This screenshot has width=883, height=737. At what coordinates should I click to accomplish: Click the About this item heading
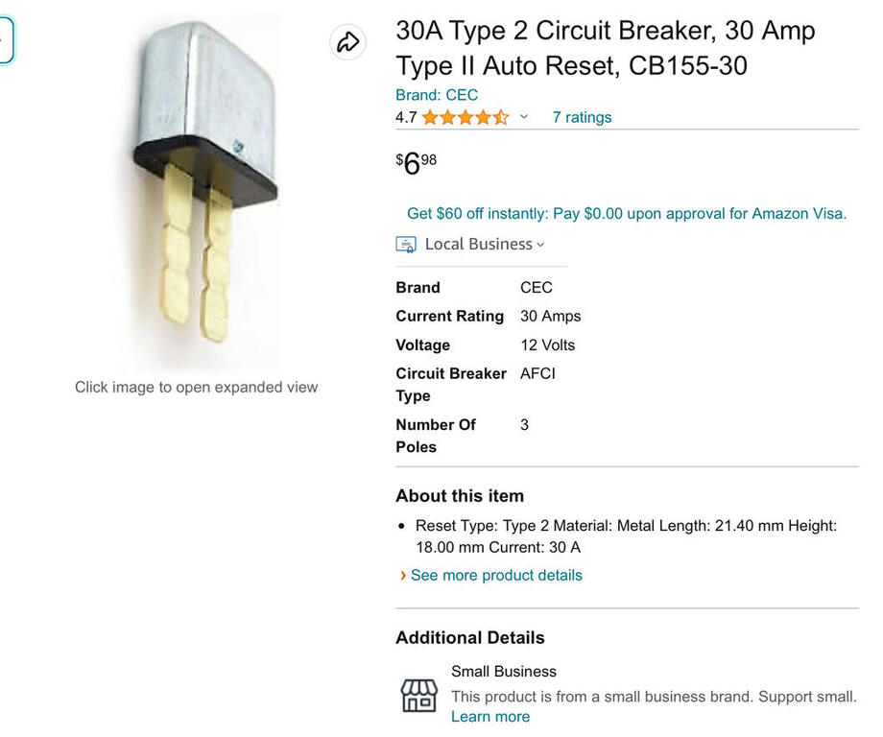(460, 496)
